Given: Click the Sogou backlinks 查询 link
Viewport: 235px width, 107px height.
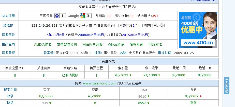Looking at the screenshot, I should point(193,102).
